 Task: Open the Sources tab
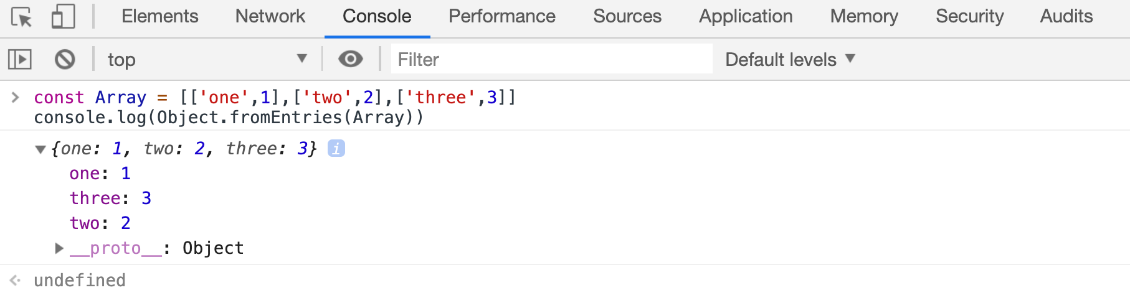627,16
